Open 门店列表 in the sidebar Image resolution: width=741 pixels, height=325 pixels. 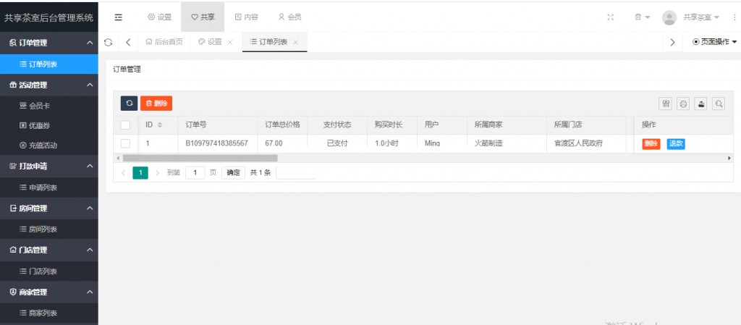point(49,271)
